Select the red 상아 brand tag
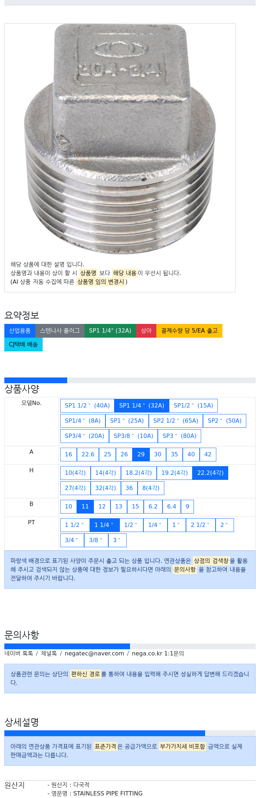This screenshot has width=260, height=798. coord(146,330)
